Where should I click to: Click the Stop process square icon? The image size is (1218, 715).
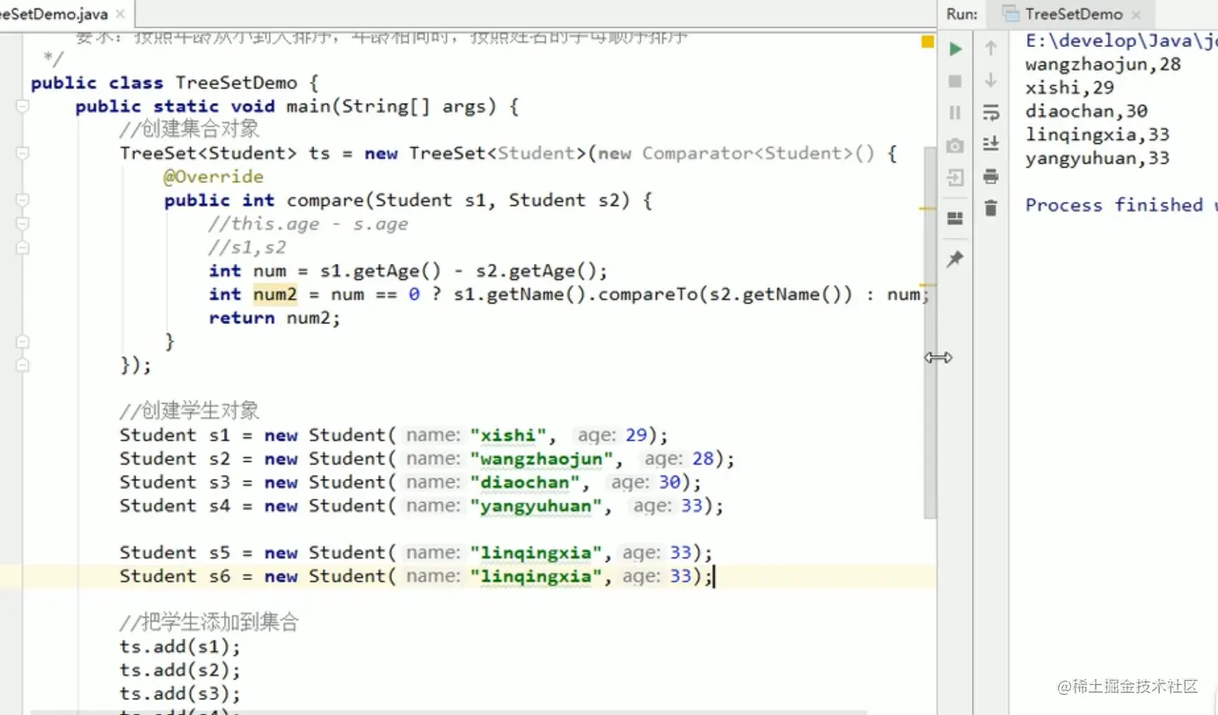[x=955, y=81]
